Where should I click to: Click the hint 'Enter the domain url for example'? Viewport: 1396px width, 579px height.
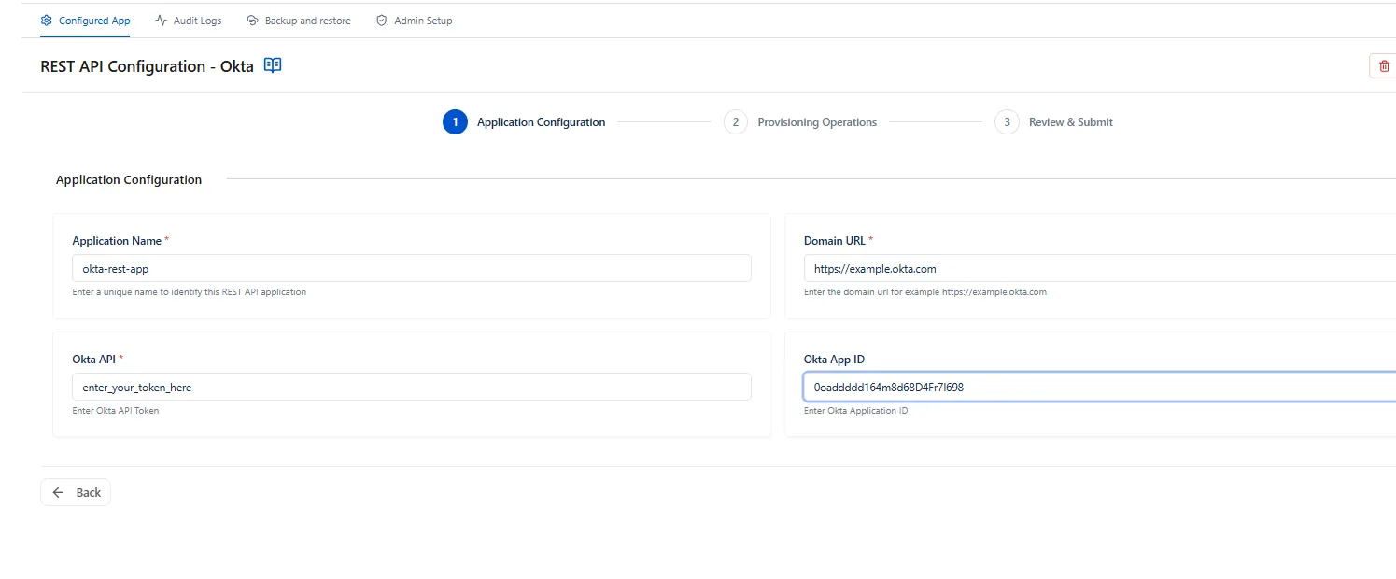tap(925, 292)
